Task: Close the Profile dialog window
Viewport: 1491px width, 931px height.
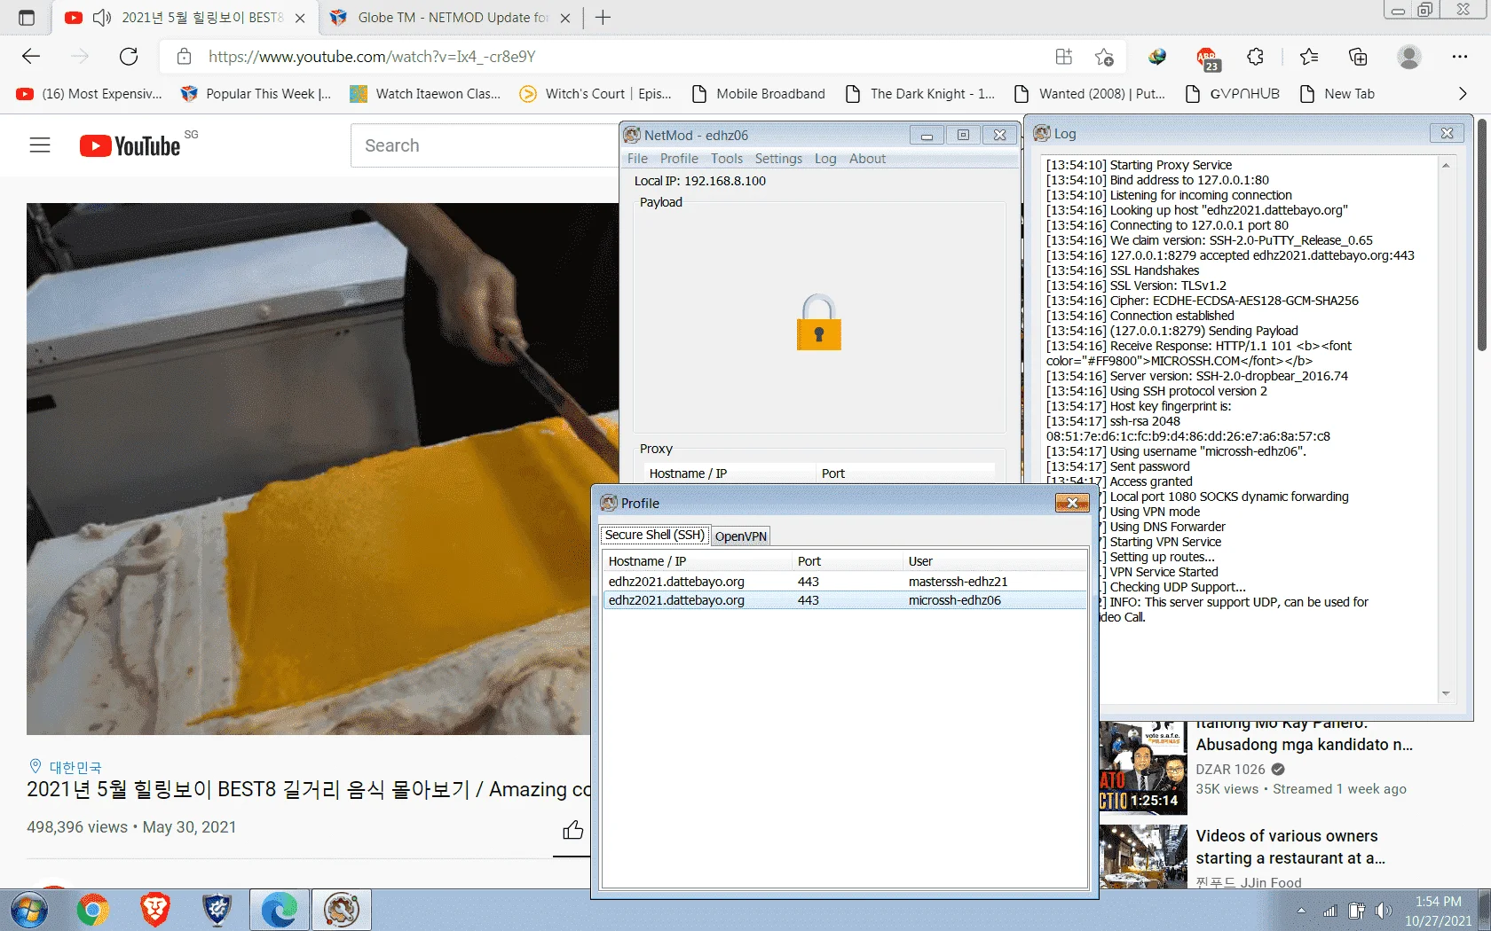Action: (1072, 503)
